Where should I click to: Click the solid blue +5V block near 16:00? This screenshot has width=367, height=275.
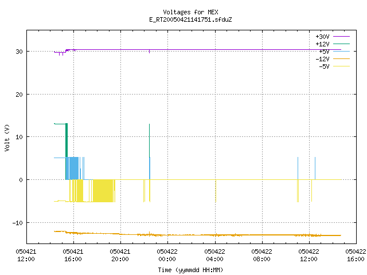[73, 168]
